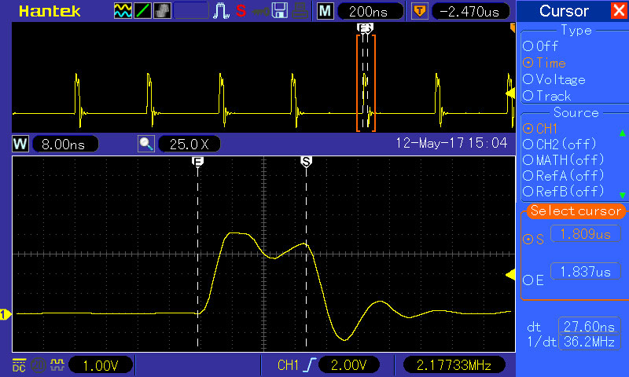The width and height of the screenshot is (629, 377).
Task: Click the orange T trigger position icon
Action: [421, 11]
